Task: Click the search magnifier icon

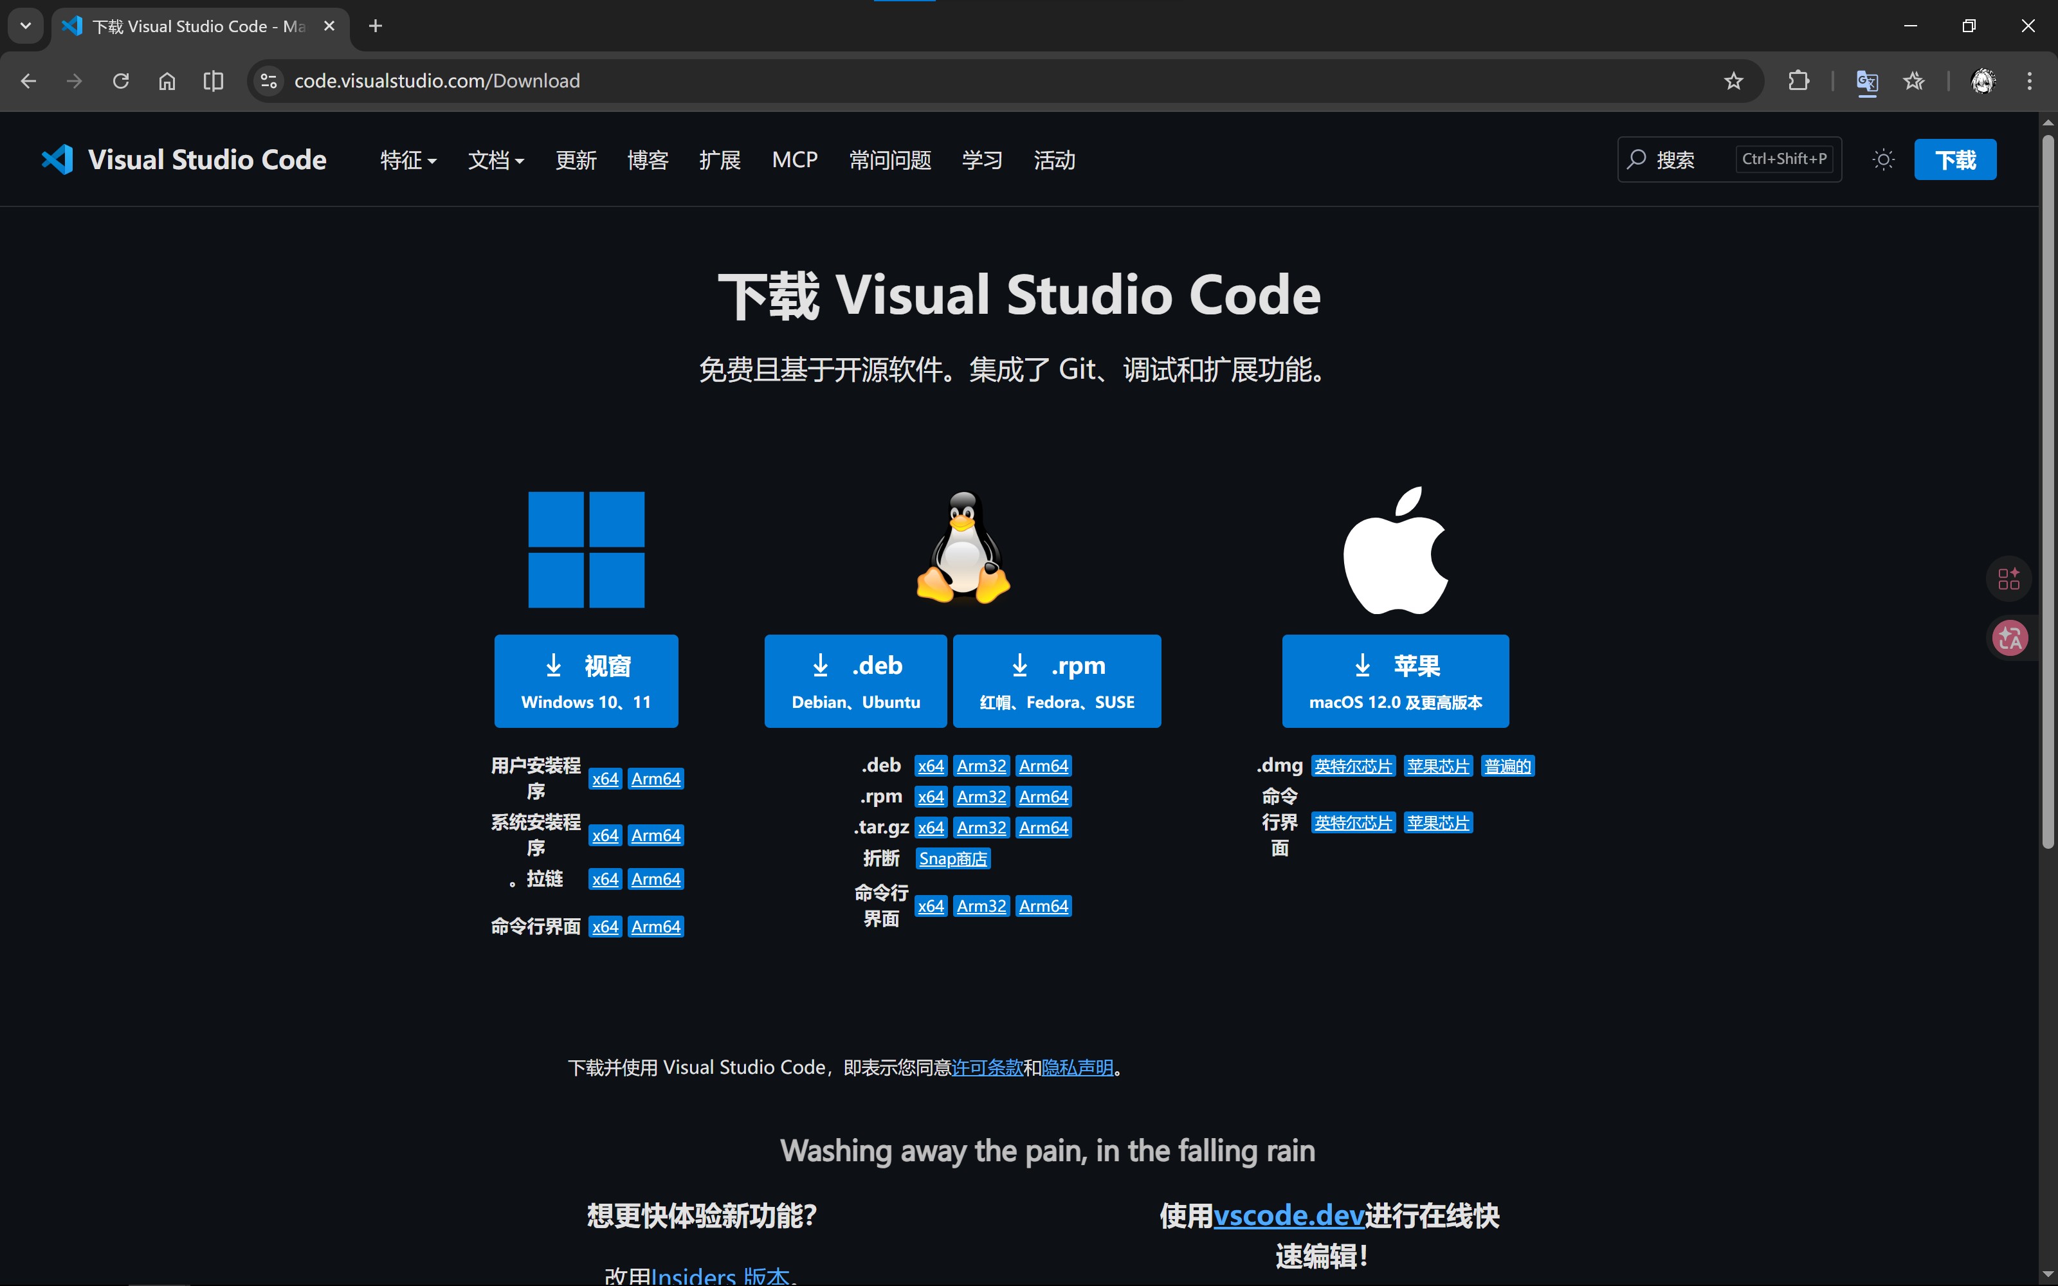Action: tap(1637, 160)
